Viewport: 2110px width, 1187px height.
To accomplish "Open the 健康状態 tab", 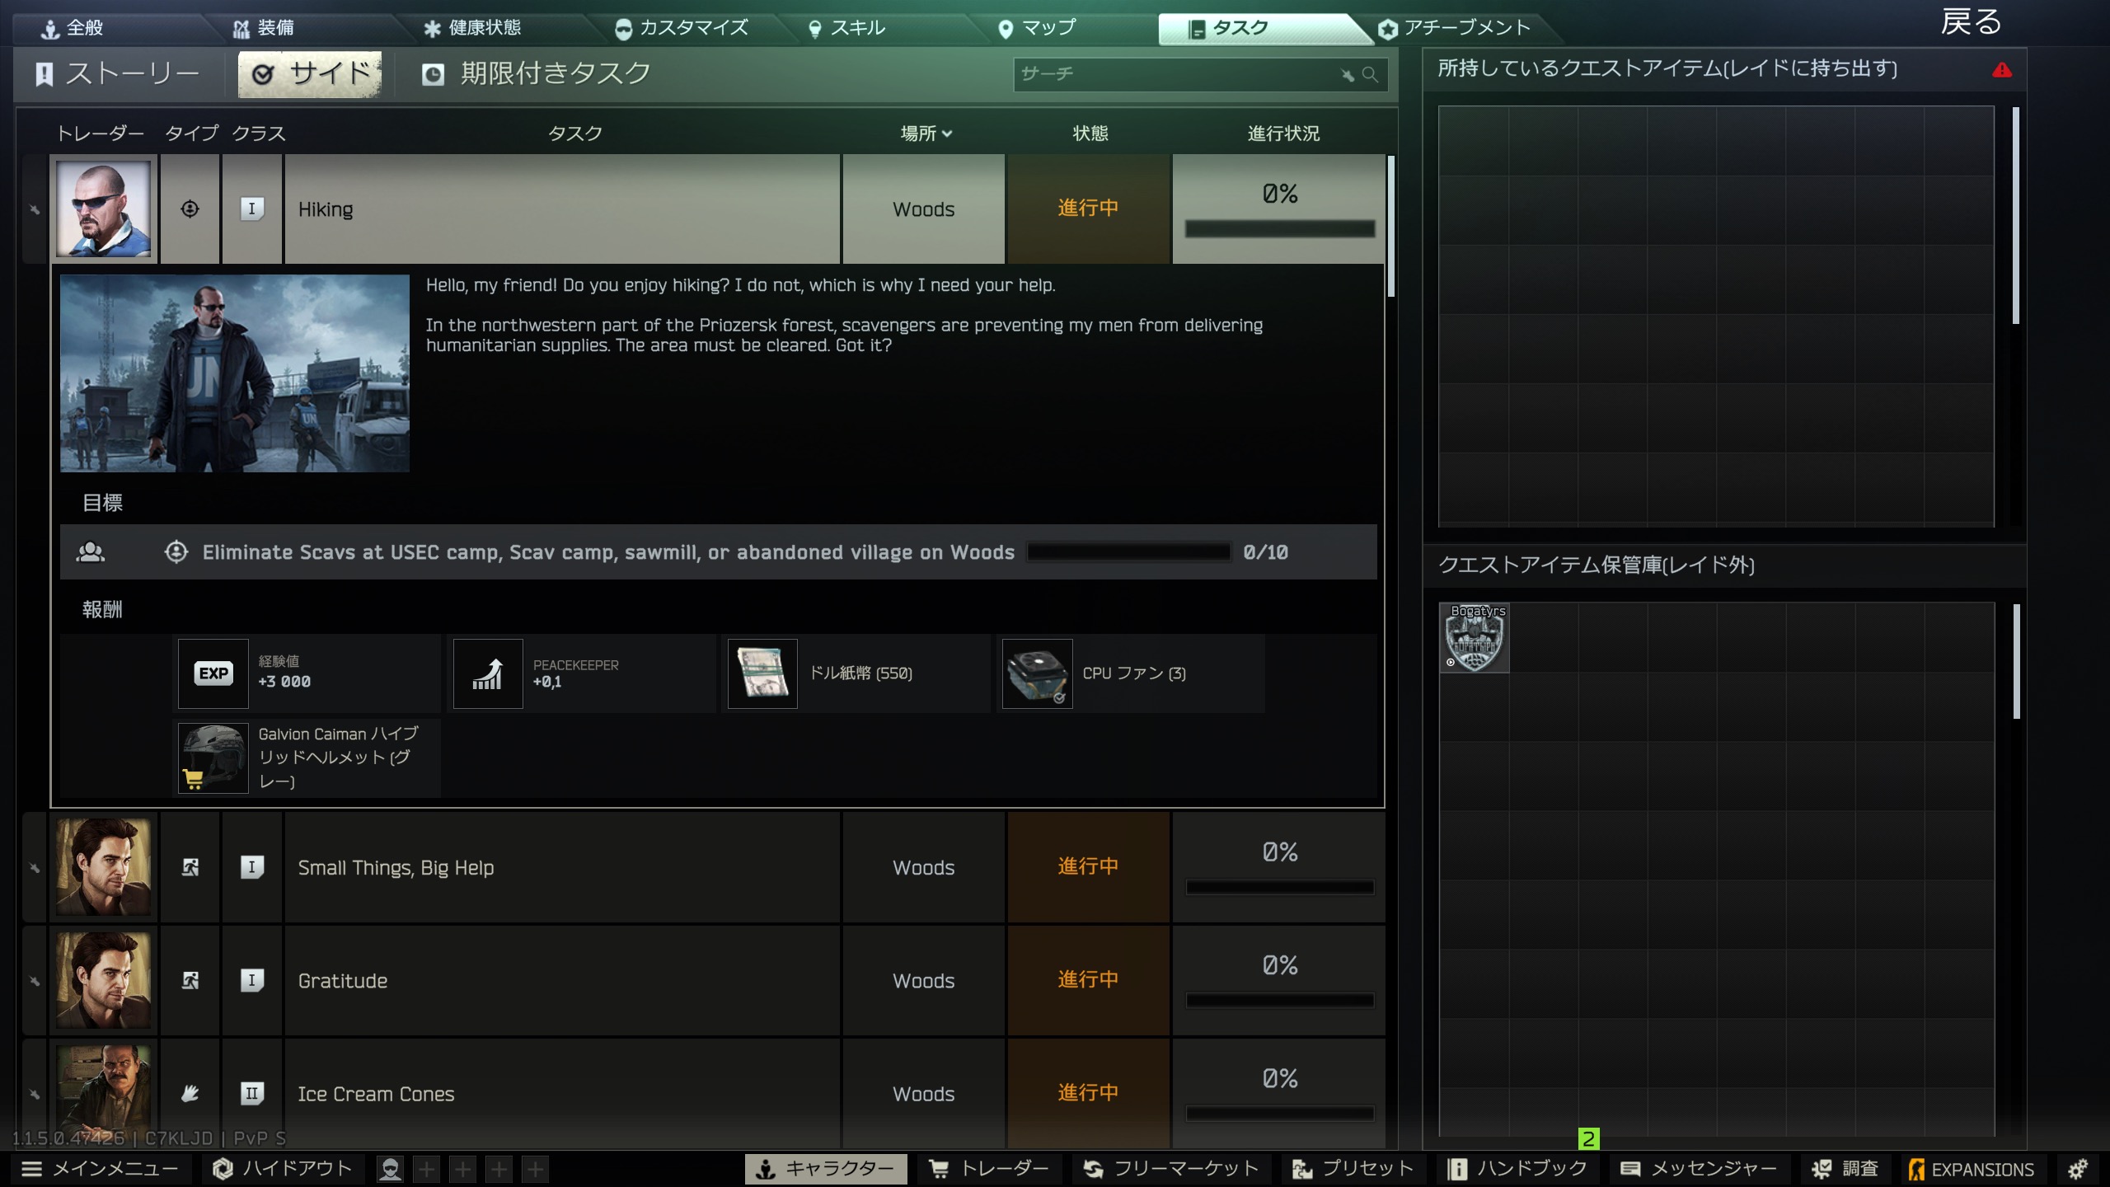I will [472, 28].
